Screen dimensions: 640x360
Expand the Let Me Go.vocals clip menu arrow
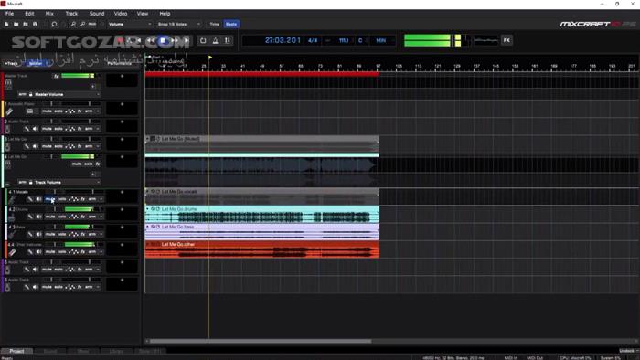click(147, 191)
